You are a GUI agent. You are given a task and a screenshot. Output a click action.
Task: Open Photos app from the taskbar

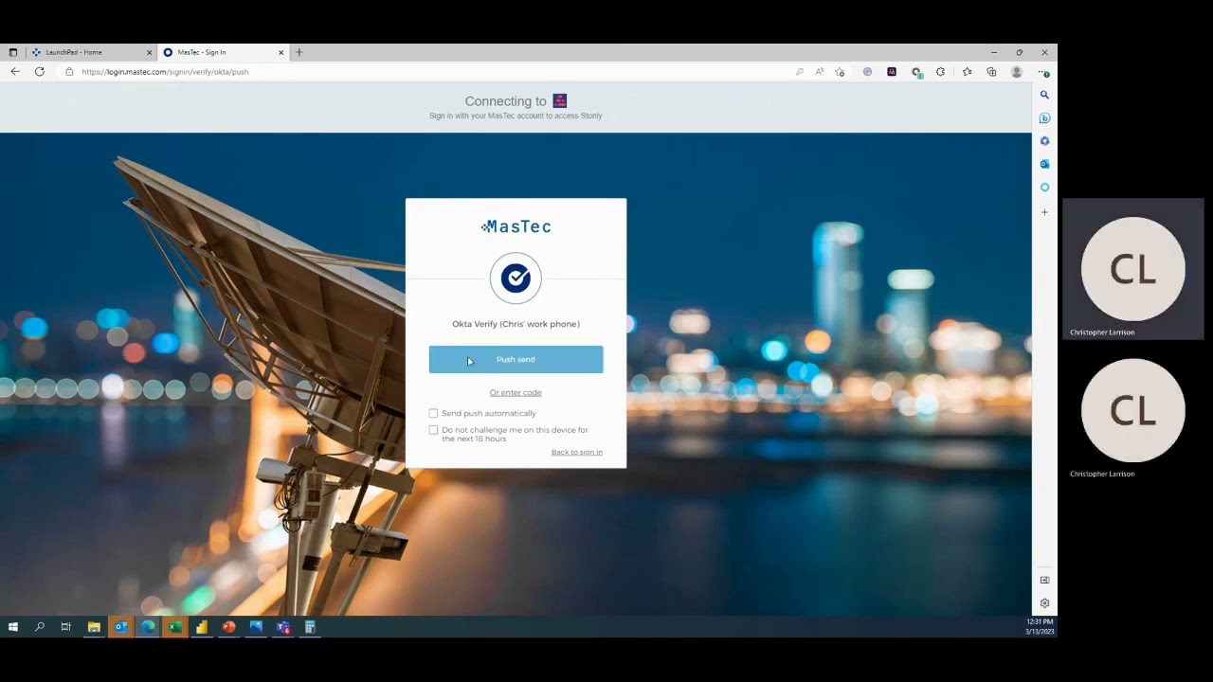[x=256, y=627]
